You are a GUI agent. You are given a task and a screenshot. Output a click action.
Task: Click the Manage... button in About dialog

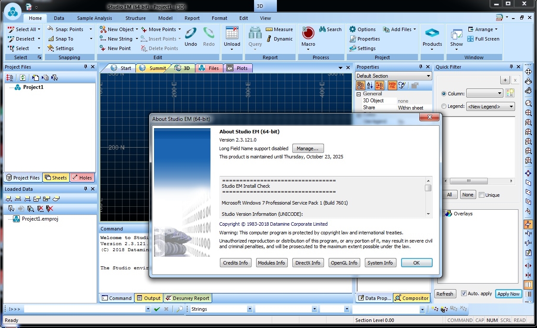(x=308, y=148)
